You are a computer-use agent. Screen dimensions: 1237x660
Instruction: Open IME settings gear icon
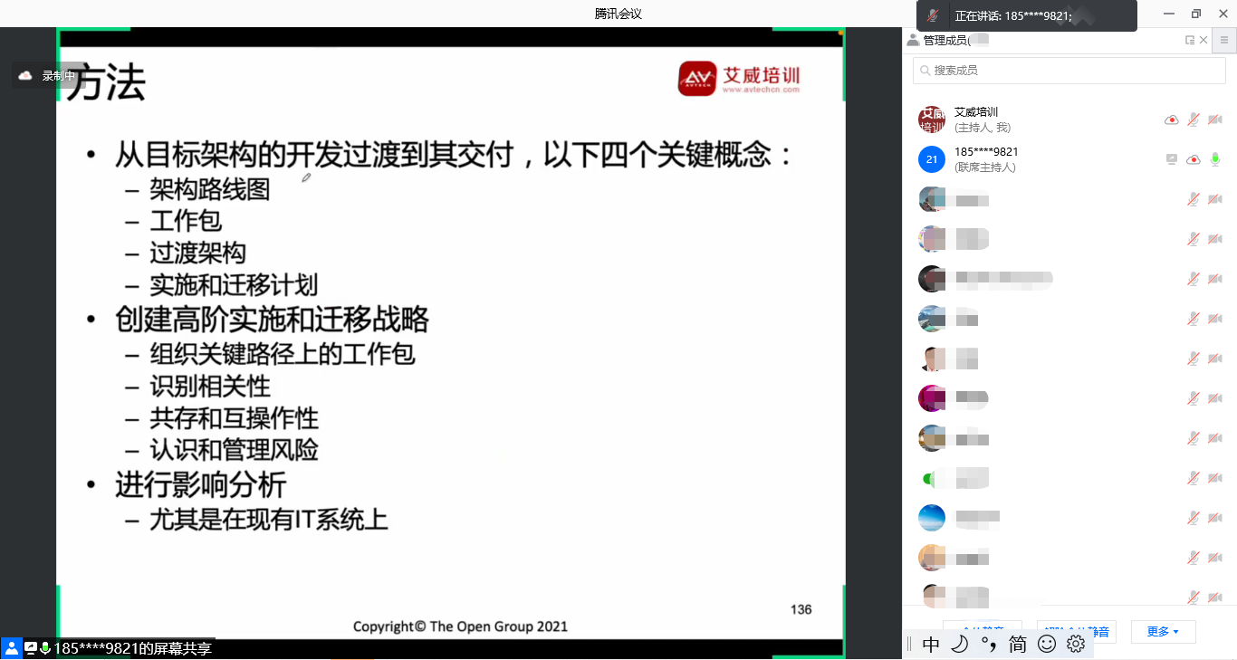[1076, 645]
